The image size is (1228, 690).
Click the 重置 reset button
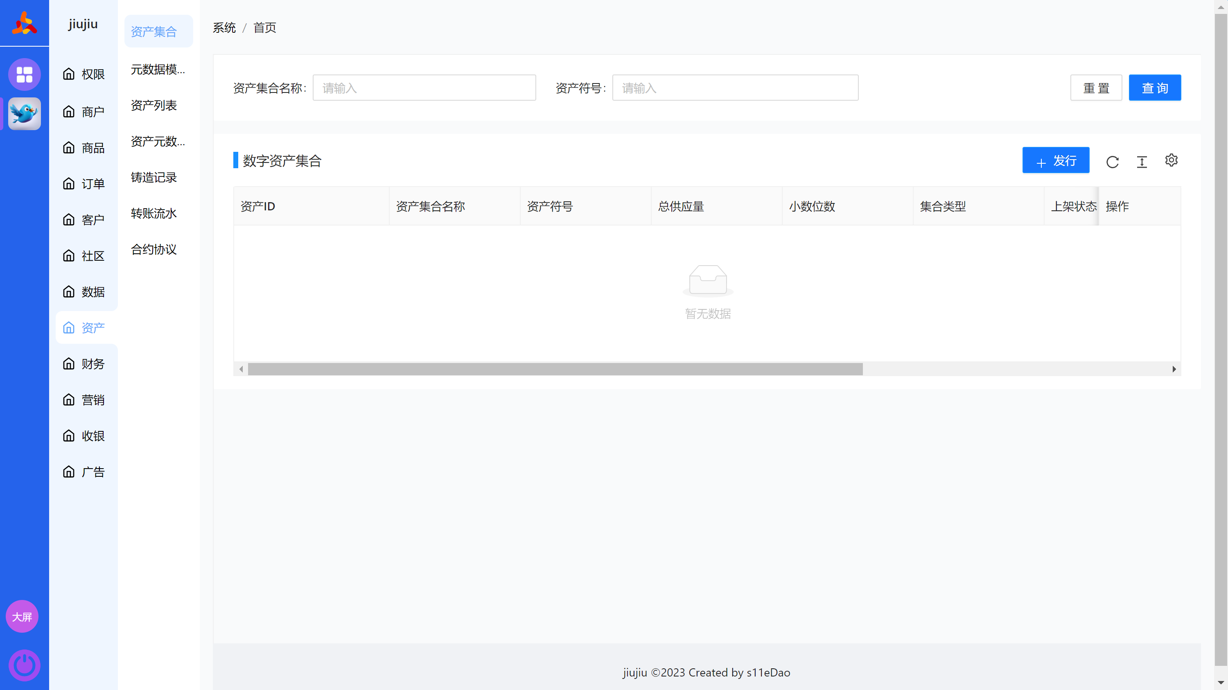[x=1096, y=88]
